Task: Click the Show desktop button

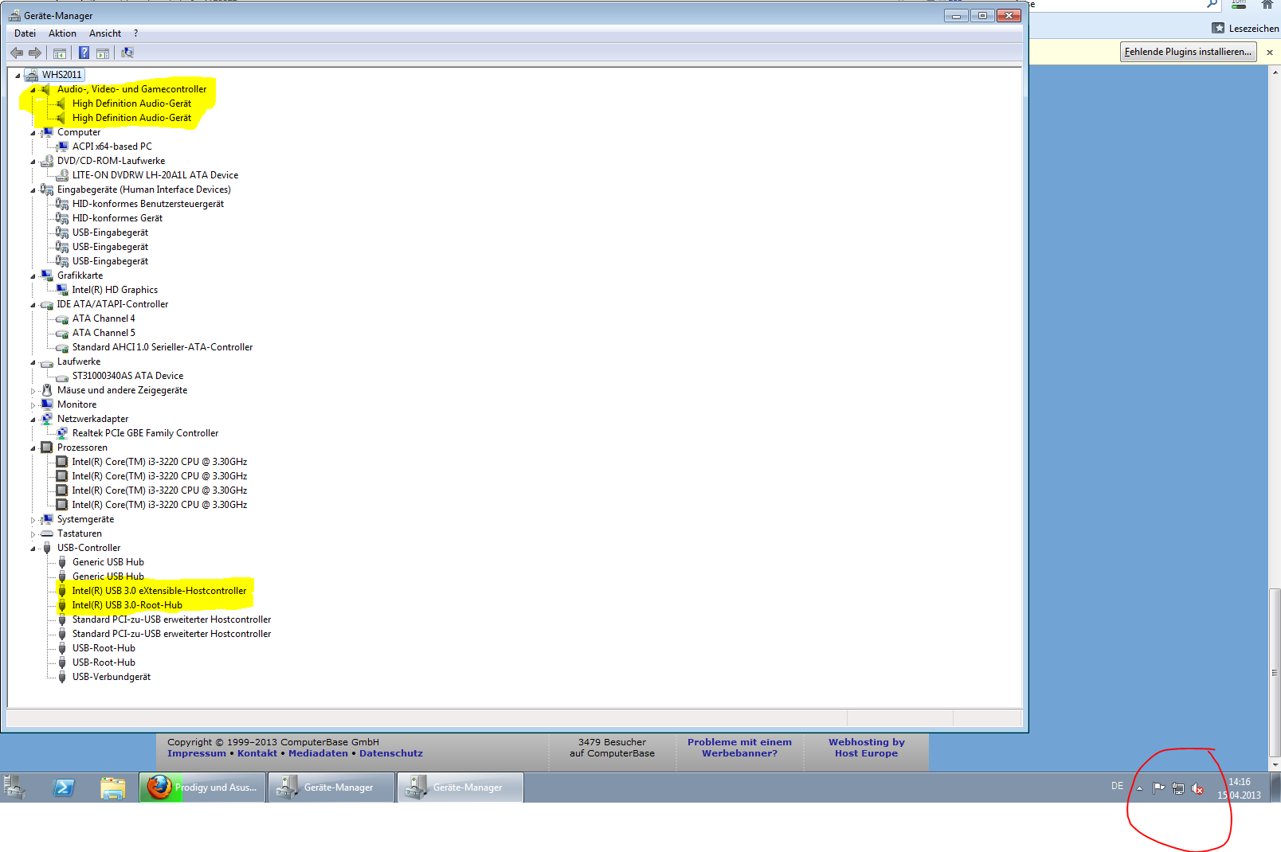Action: (x=1275, y=788)
